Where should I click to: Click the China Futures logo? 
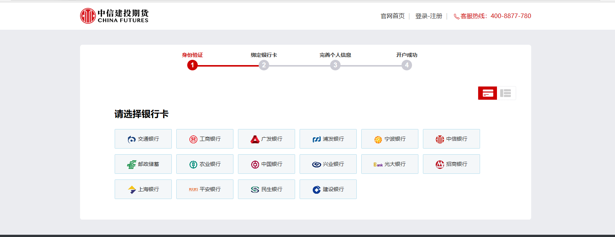(x=114, y=16)
